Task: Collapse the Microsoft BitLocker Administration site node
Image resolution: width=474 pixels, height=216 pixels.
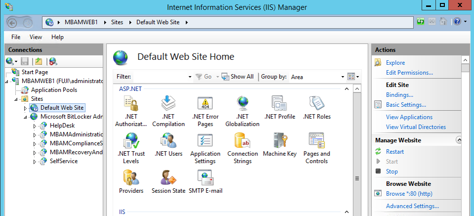Action: coord(25,117)
